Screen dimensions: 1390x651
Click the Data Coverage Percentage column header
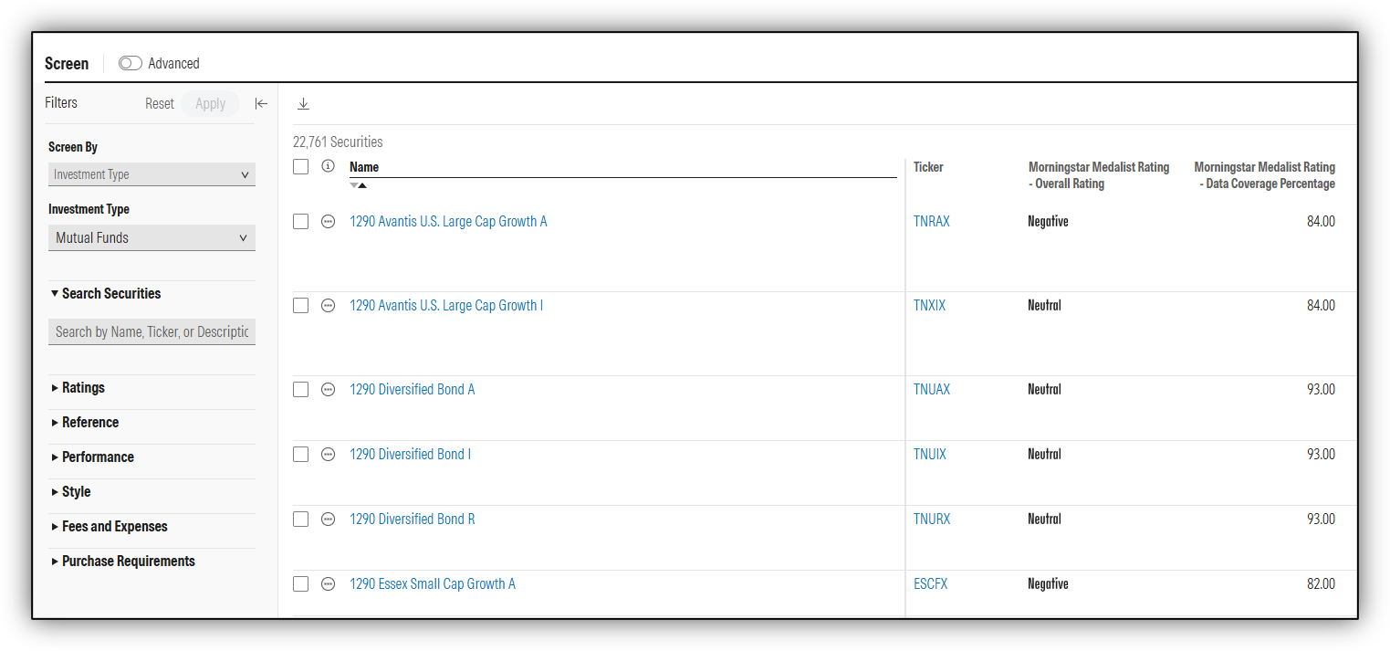[x=1265, y=175]
